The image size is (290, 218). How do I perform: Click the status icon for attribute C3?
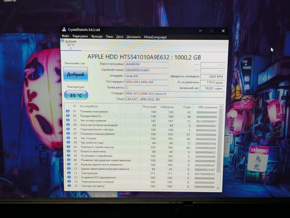69,177
